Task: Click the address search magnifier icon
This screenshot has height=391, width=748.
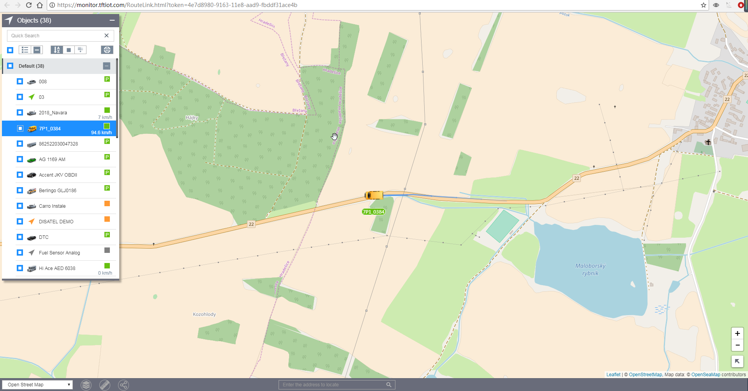Action: tap(389, 385)
